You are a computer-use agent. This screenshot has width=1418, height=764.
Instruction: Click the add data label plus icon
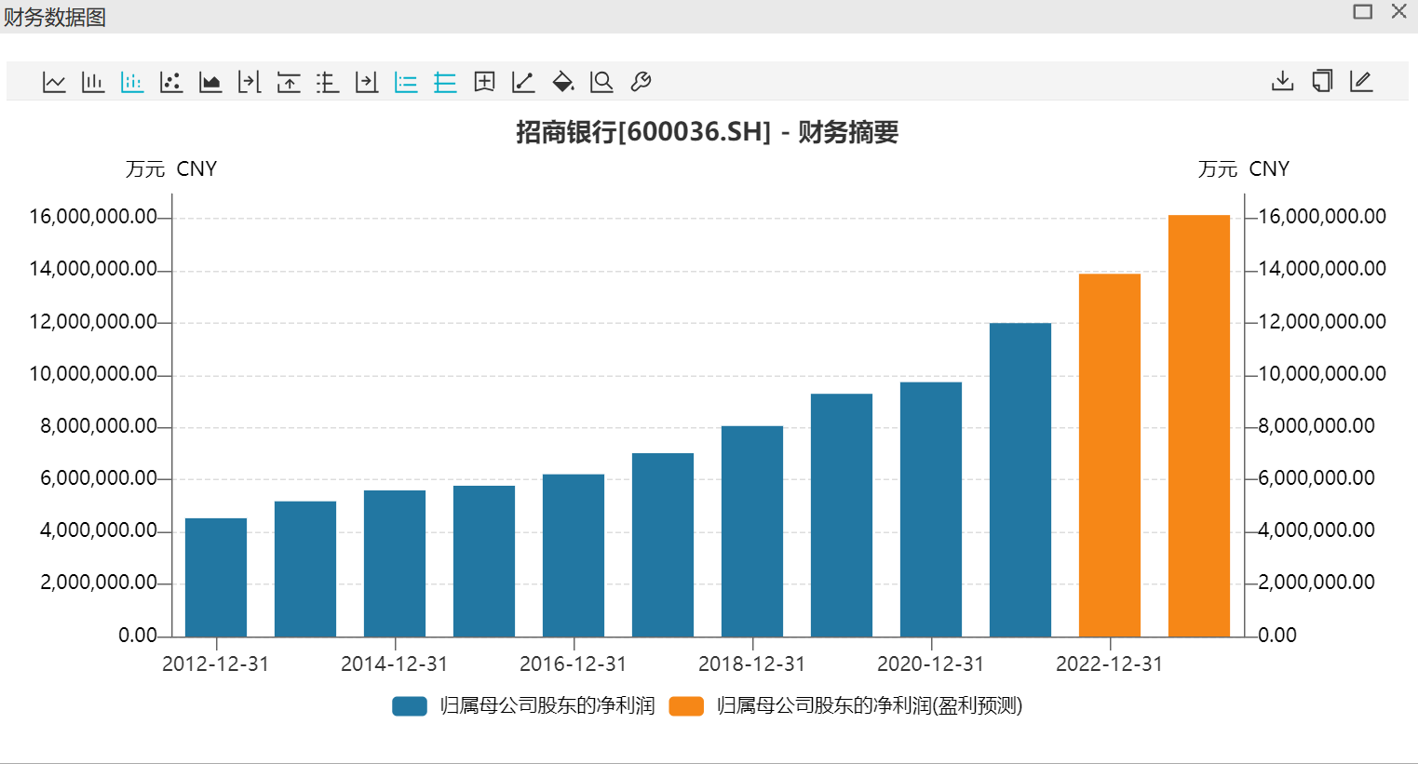pos(484,82)
